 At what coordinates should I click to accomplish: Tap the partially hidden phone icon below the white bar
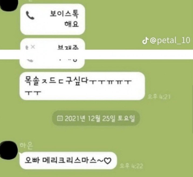[x=30, y=61]
